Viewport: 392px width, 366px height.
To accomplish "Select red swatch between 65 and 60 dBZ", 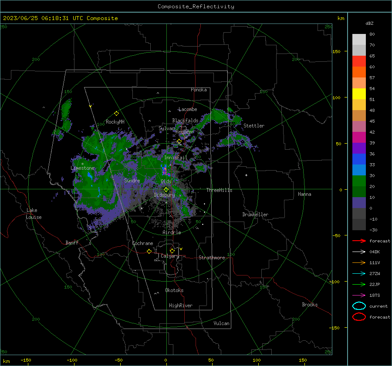I will click(x=359, y=61).
